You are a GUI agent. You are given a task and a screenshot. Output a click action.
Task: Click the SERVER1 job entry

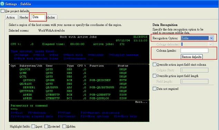[29, 88]
